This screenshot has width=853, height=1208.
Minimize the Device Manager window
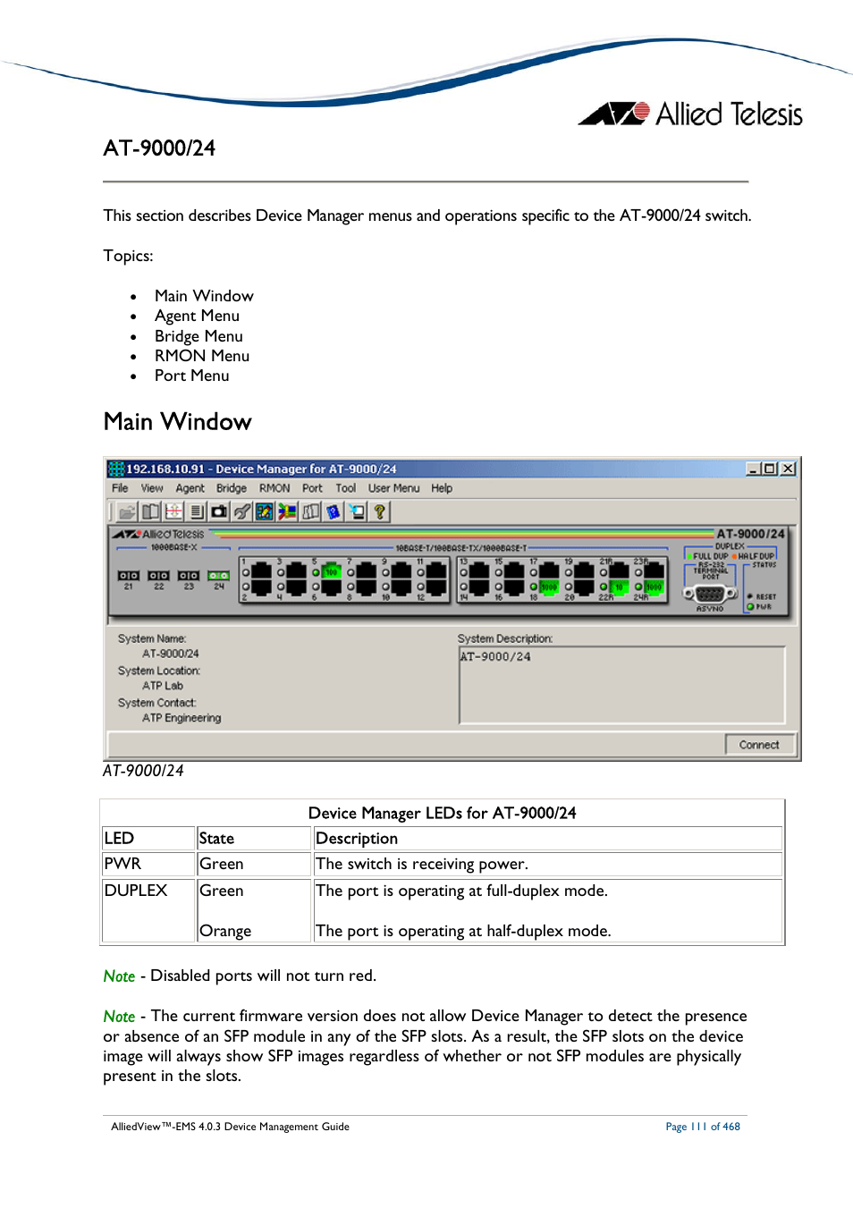coord(754,469)
